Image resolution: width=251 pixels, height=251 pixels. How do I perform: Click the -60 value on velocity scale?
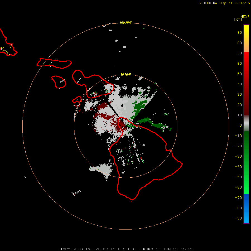coord(238,187)
